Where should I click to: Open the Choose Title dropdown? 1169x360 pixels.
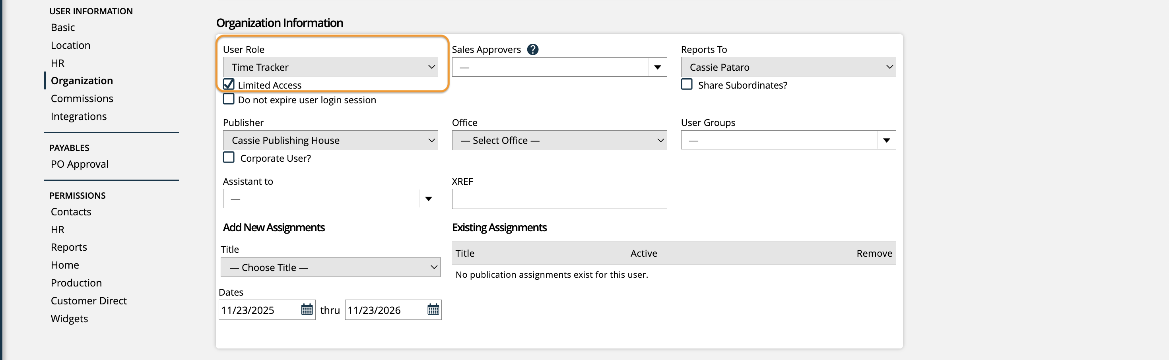tap(330, 267)
